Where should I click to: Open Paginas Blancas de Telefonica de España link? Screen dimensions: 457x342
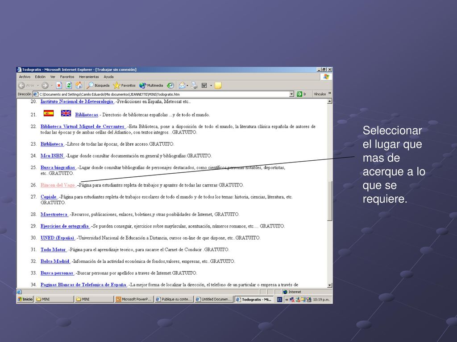83,285
